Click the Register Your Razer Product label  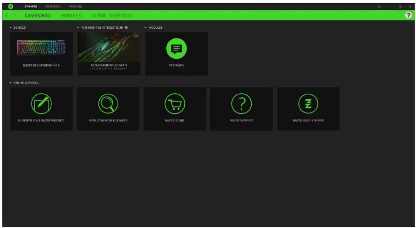click(x=41, y=120)
